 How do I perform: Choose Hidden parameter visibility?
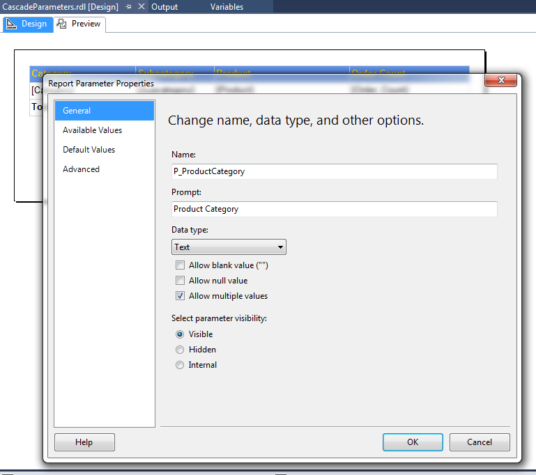[x=180, y=350]
